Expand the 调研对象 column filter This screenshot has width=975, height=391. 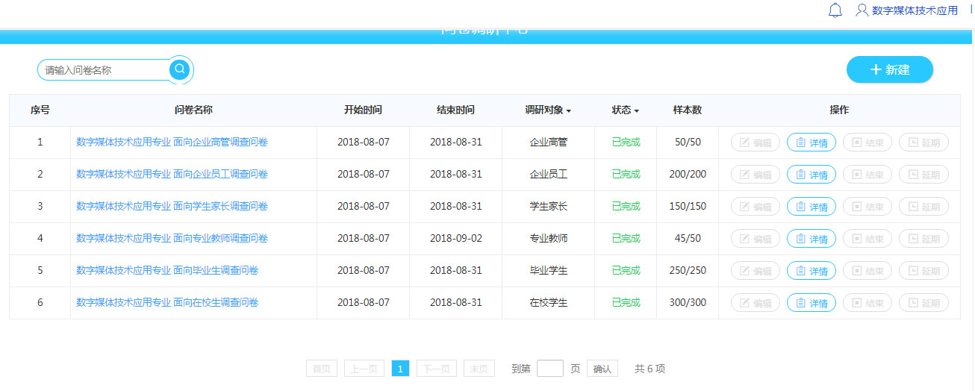548,110
